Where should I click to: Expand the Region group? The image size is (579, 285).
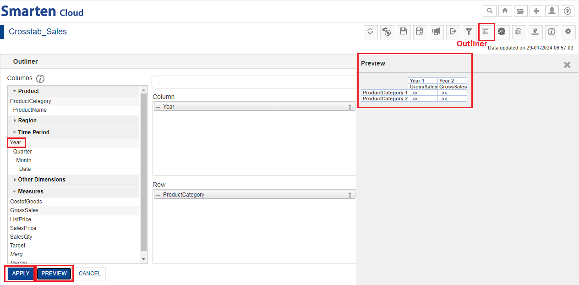[15, 121]
